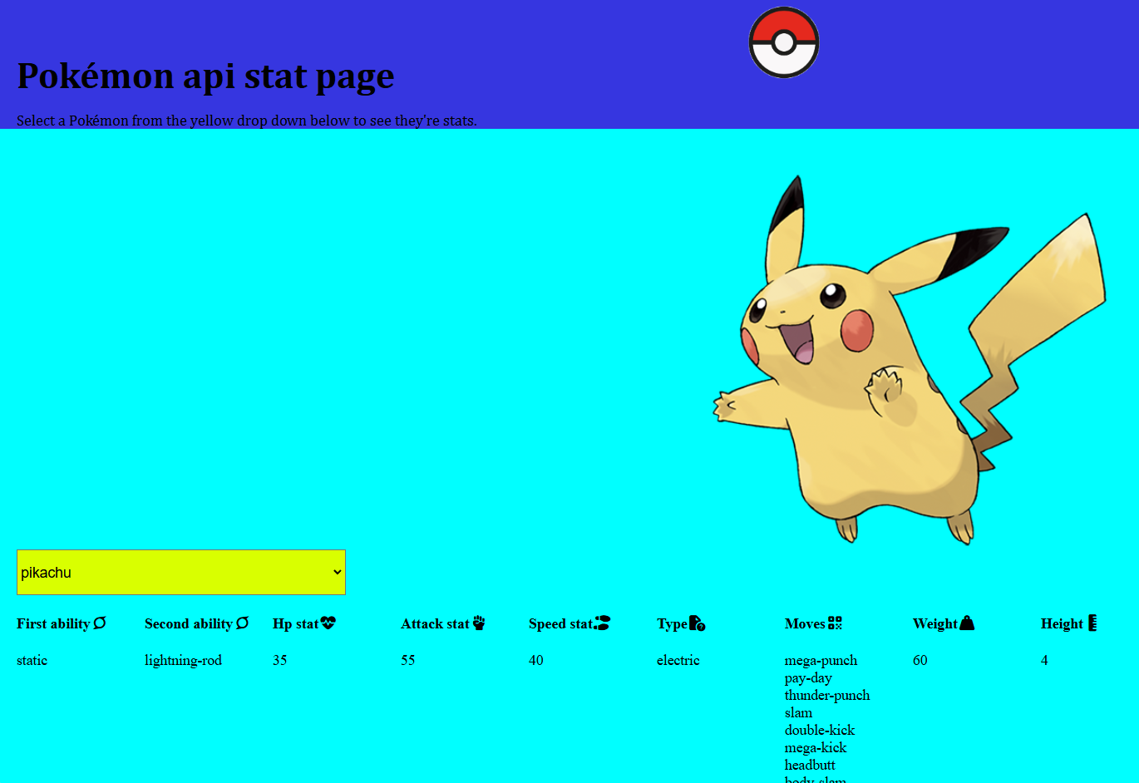Image resolution: width=1139 pixels, height=783 pixels.
Task: Click the 'Speed stat' column header
Action: (x=561, y=623)
